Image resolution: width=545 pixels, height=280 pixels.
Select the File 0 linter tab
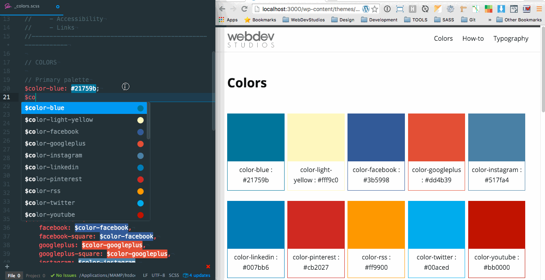tap(14, 276)
